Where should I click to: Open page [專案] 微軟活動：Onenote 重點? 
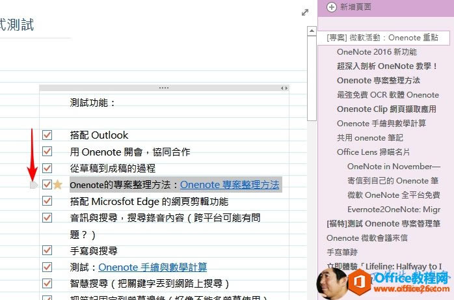384,38
